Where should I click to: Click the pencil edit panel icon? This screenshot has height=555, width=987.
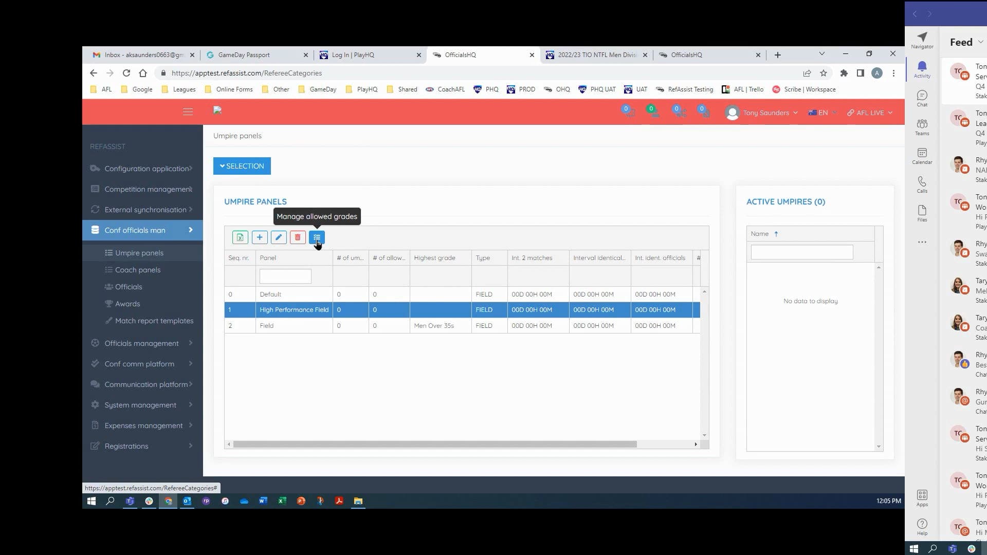279,237
